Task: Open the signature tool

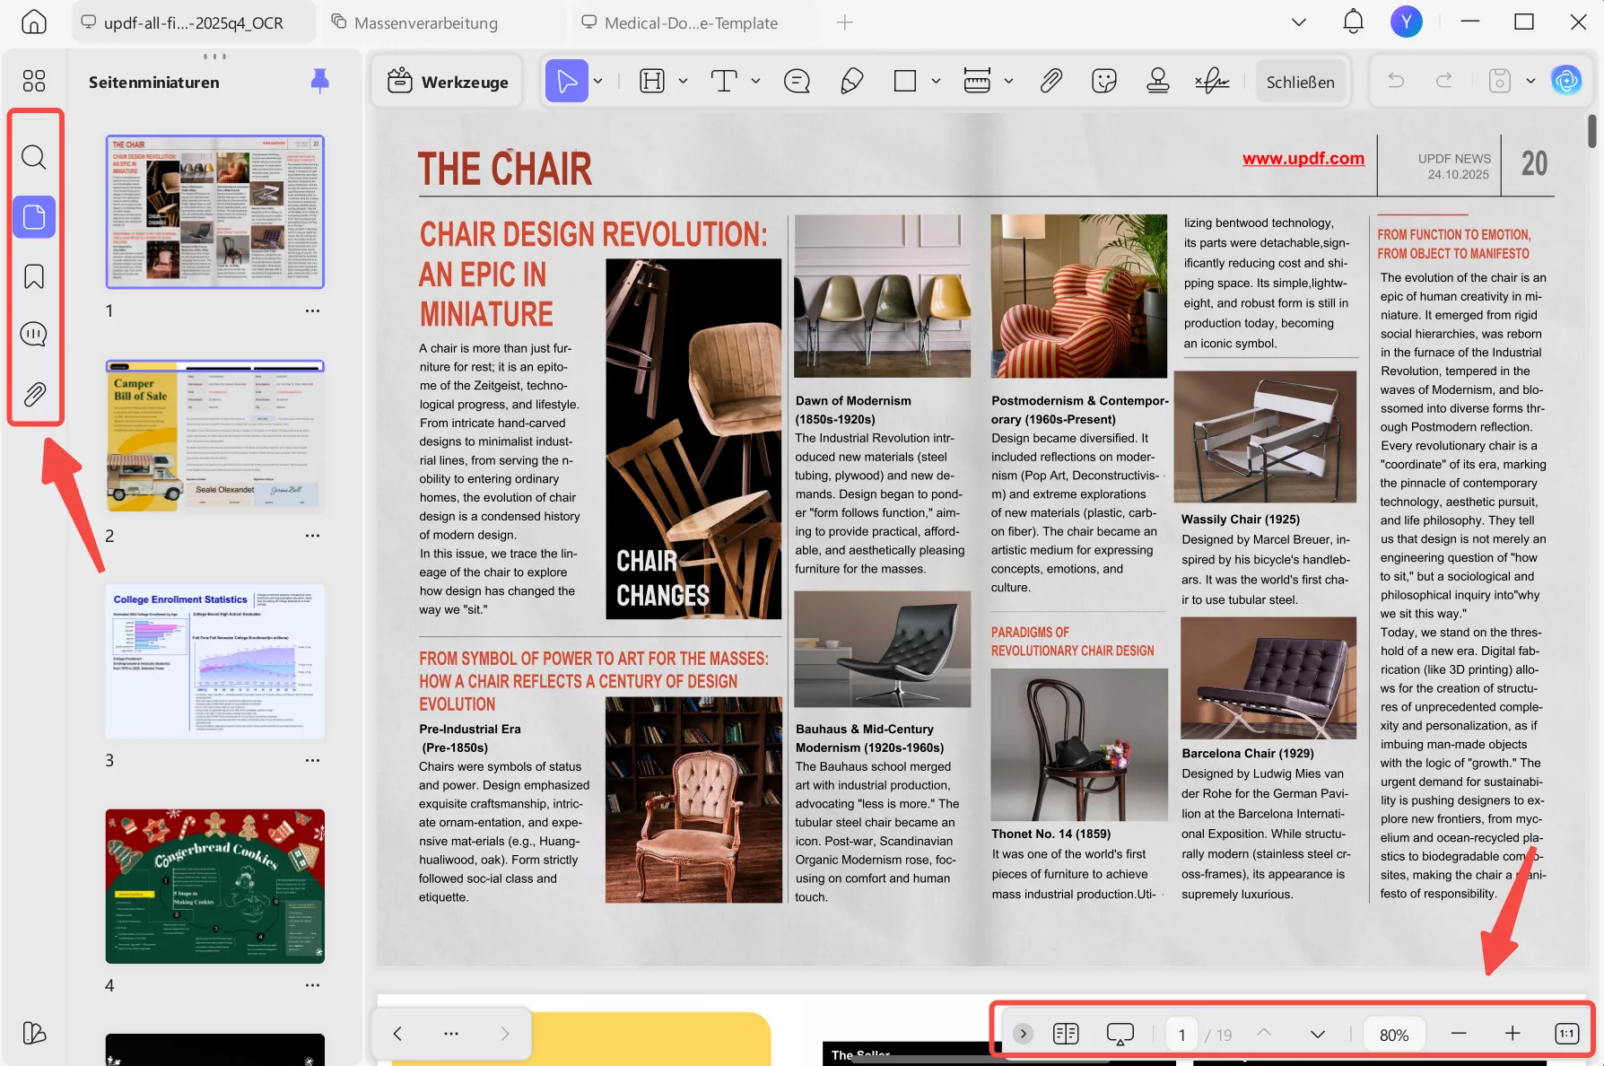Action: [1212, 82]
